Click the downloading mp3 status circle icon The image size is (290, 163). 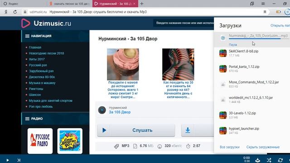tap(223, 38)
